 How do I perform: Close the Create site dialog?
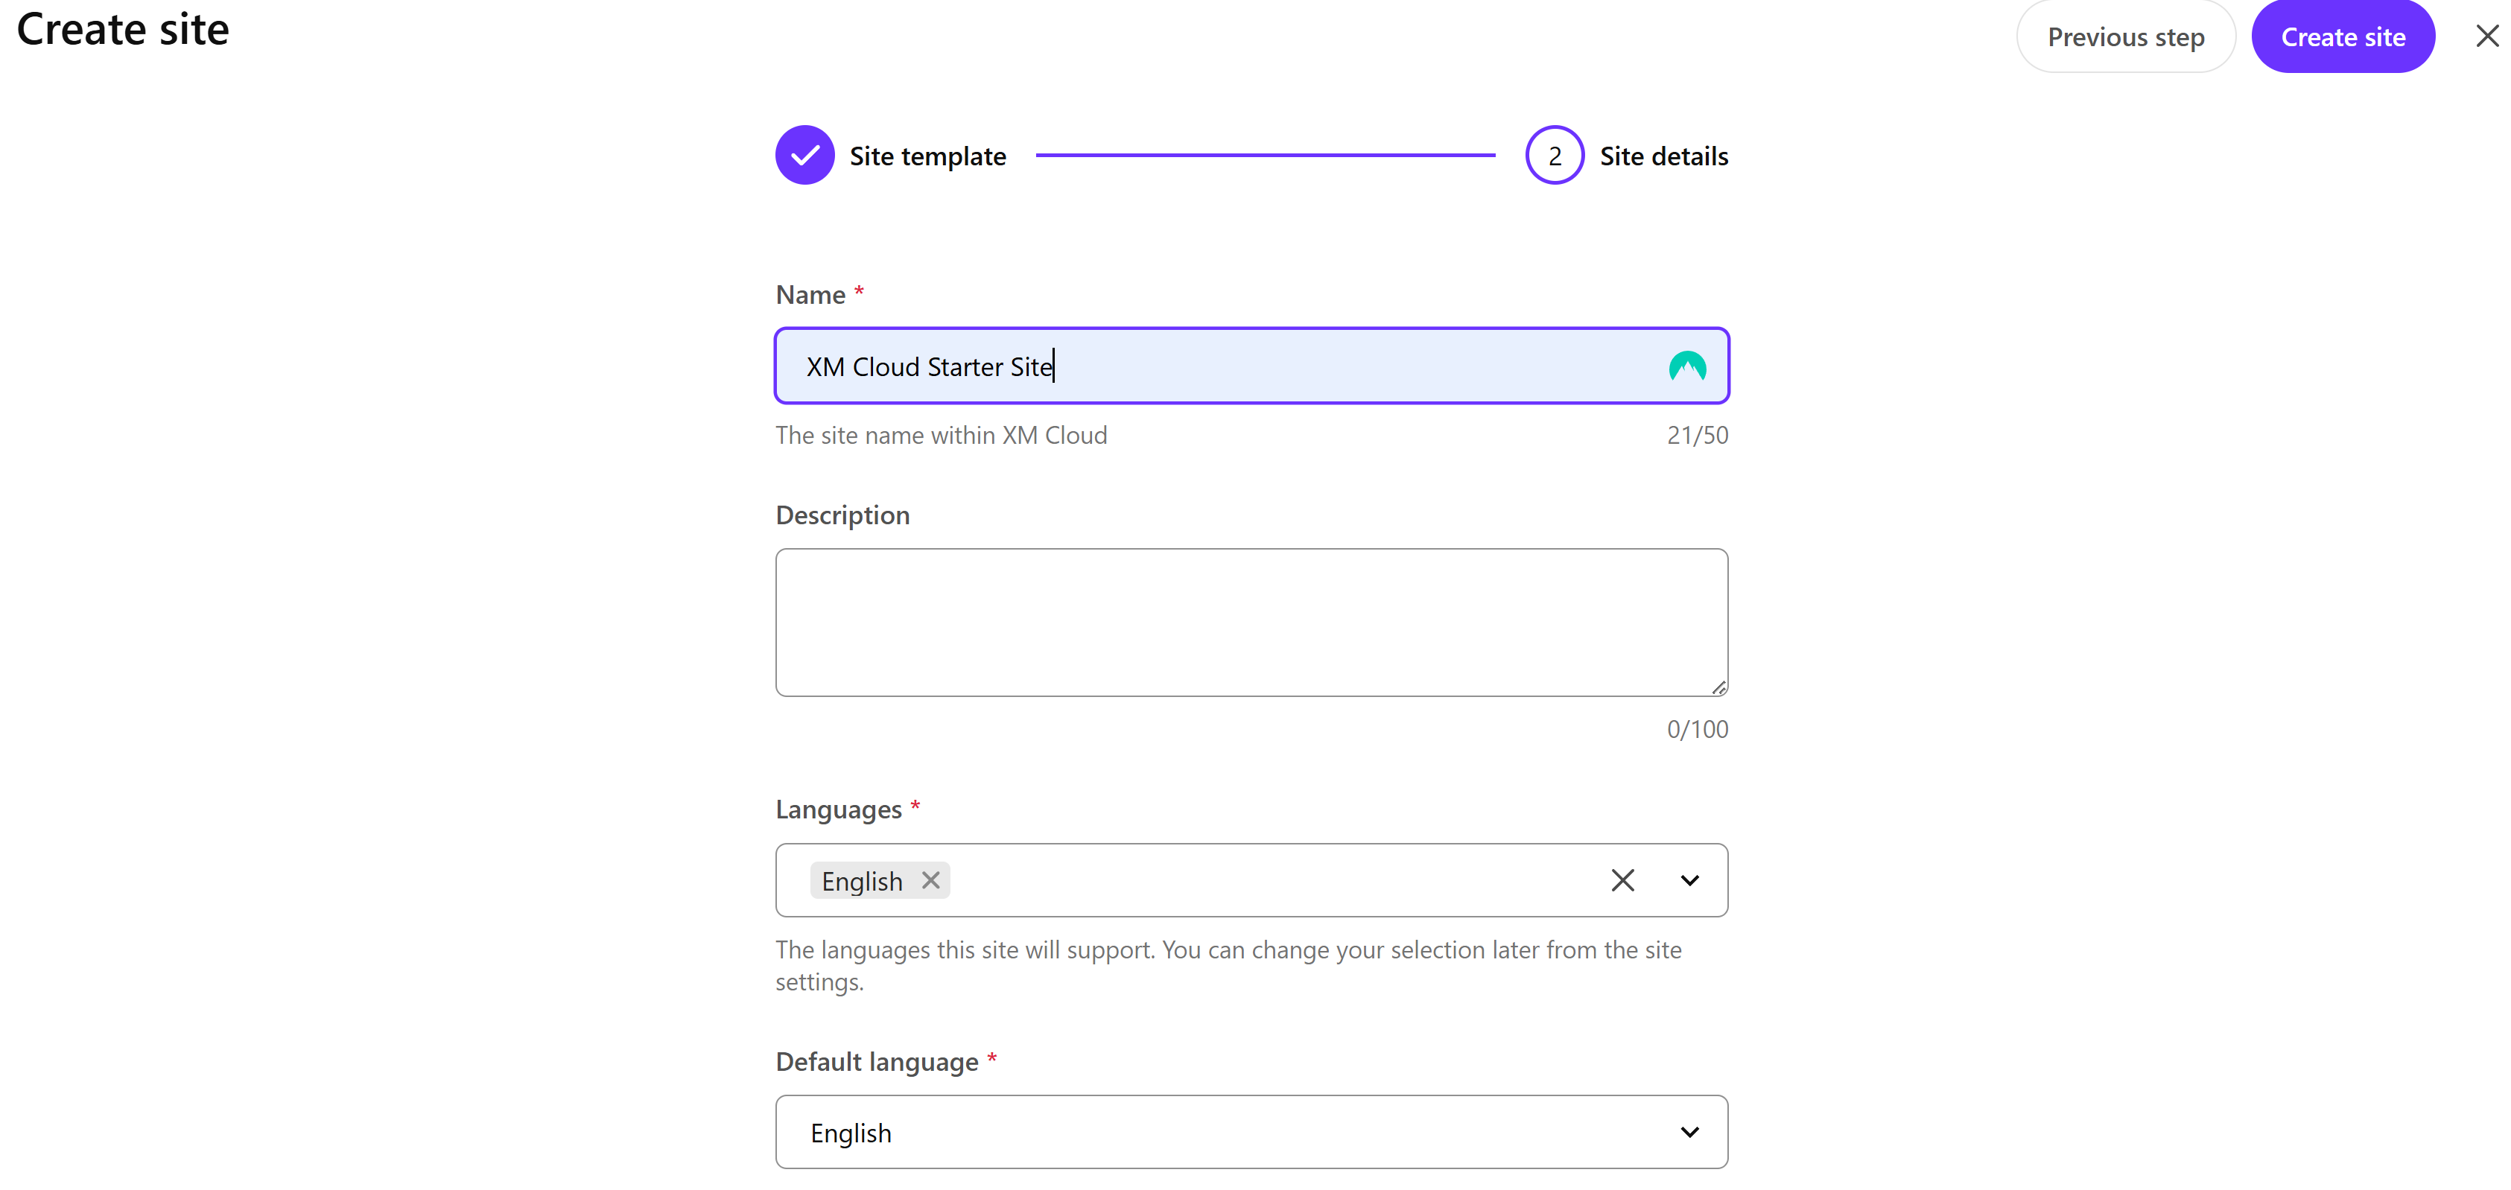(x=2486, y=37)
